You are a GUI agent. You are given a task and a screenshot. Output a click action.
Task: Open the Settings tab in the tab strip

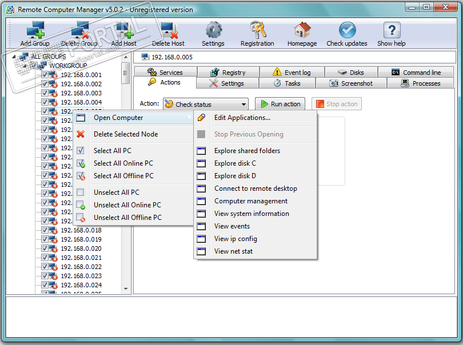[227, 83]
